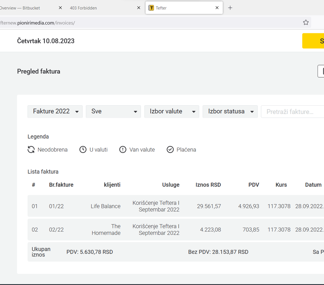Screen dimensions: 324x285
Task: Open the Fakture 2022 dropdown
Action: coord(55,111)
